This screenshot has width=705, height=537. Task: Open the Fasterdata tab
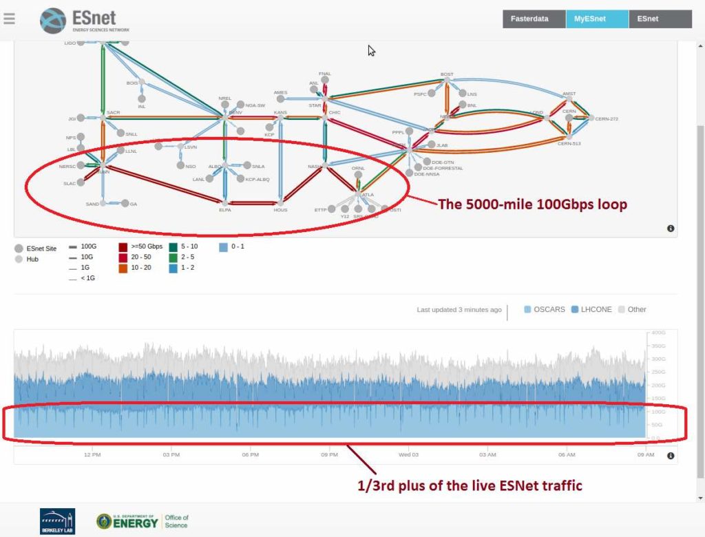pos(534,19)
